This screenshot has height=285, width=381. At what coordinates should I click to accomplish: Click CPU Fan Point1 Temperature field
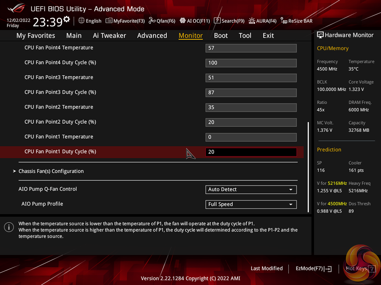(251, 137)
